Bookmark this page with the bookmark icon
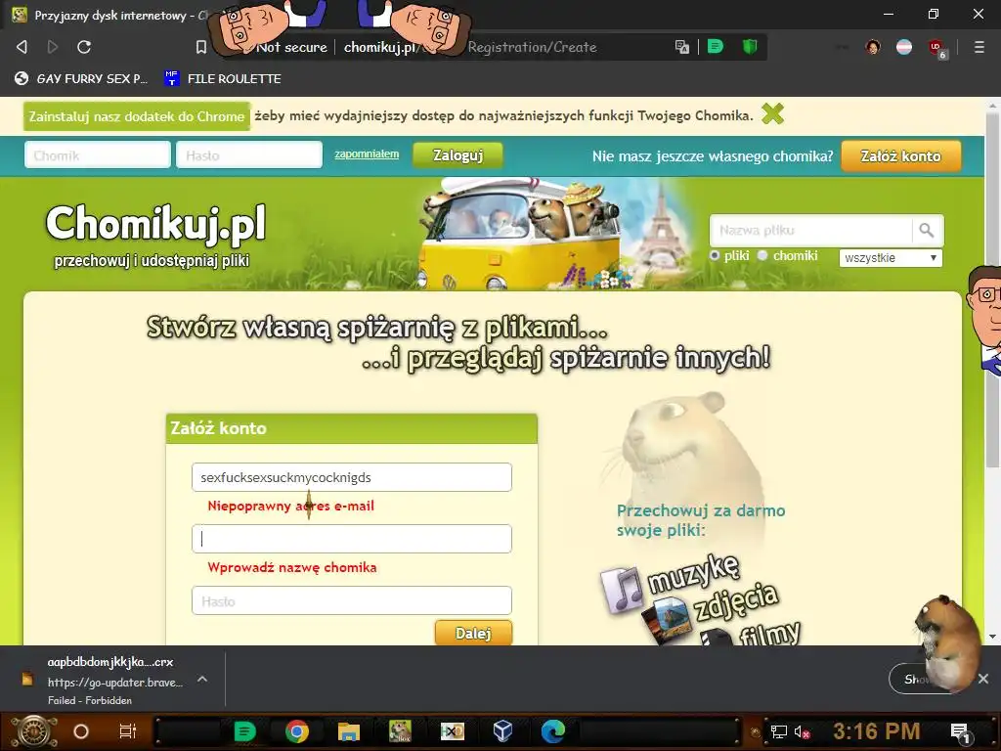 coord(201,47)
